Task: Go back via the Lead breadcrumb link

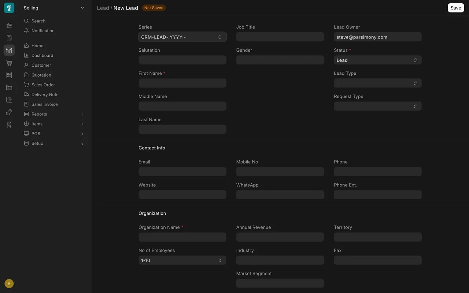Action: point(103,8)
